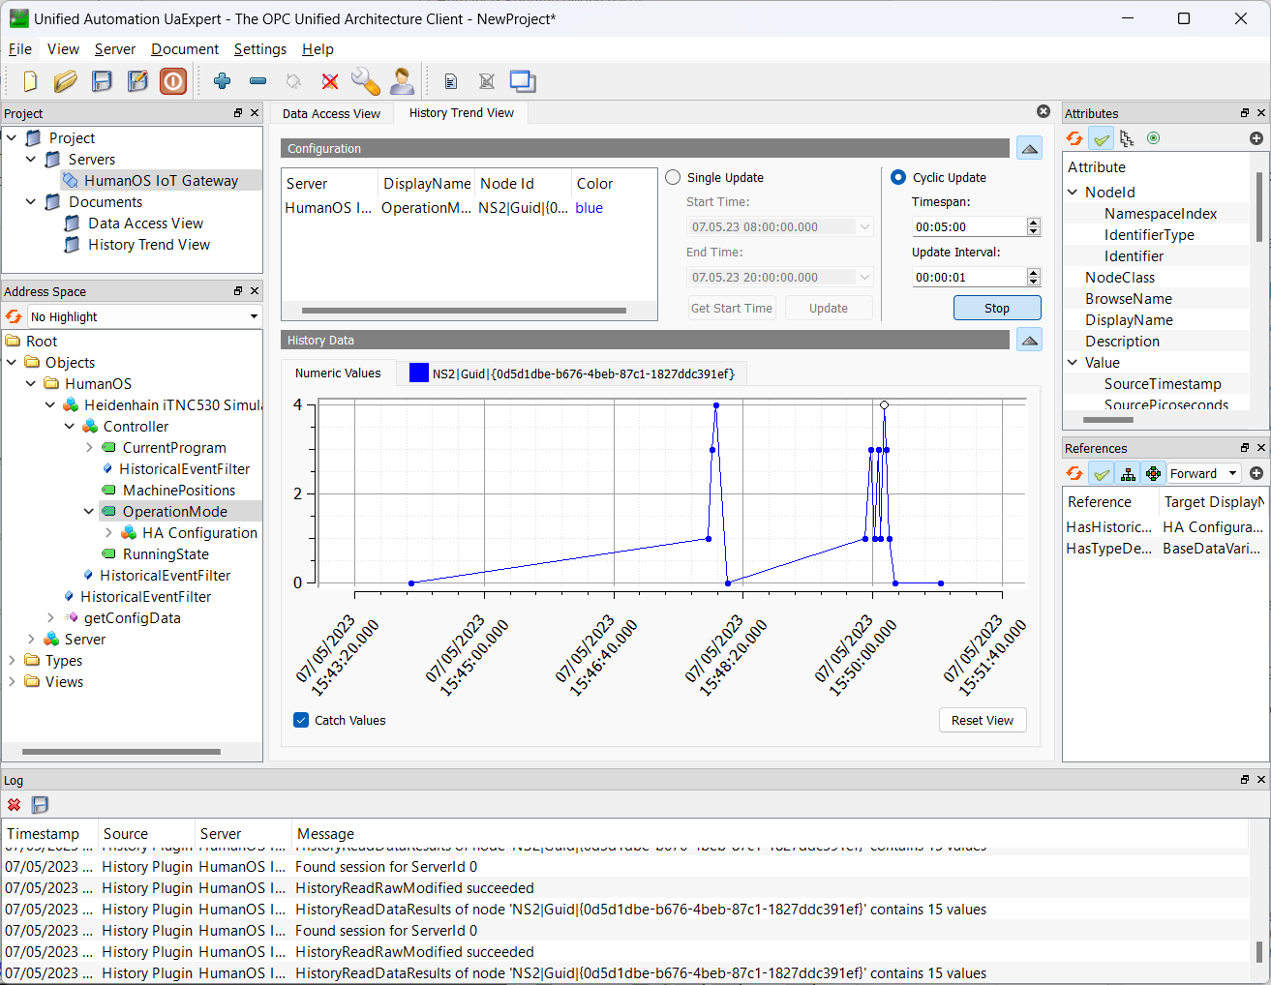Add a server with the plus icon

coord(222,81)
